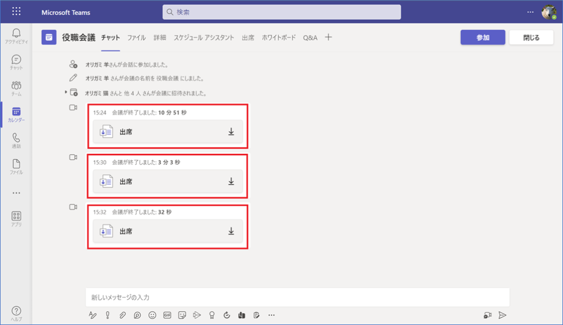
Task: Switch to the スケジュール アシスタント tab
Action: (x=204, y=38)
